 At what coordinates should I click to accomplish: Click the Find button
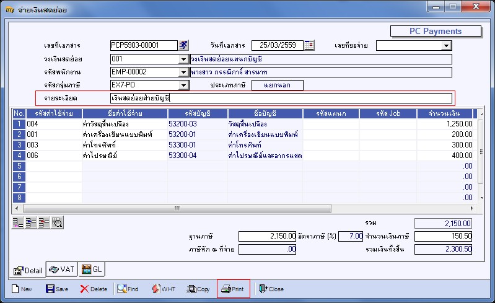[x=128, y=289]
